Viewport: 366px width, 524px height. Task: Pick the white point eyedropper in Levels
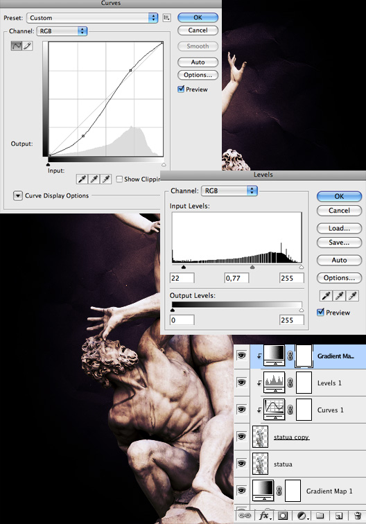pyautogui.click(x=353, y=295)
